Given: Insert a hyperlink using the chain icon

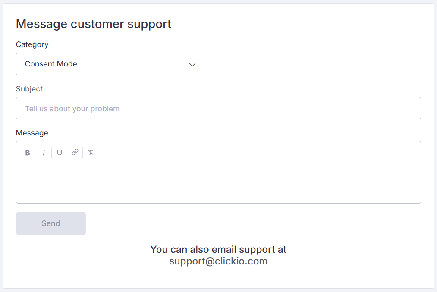Looking at the screenshot, I should click(75, 152).
